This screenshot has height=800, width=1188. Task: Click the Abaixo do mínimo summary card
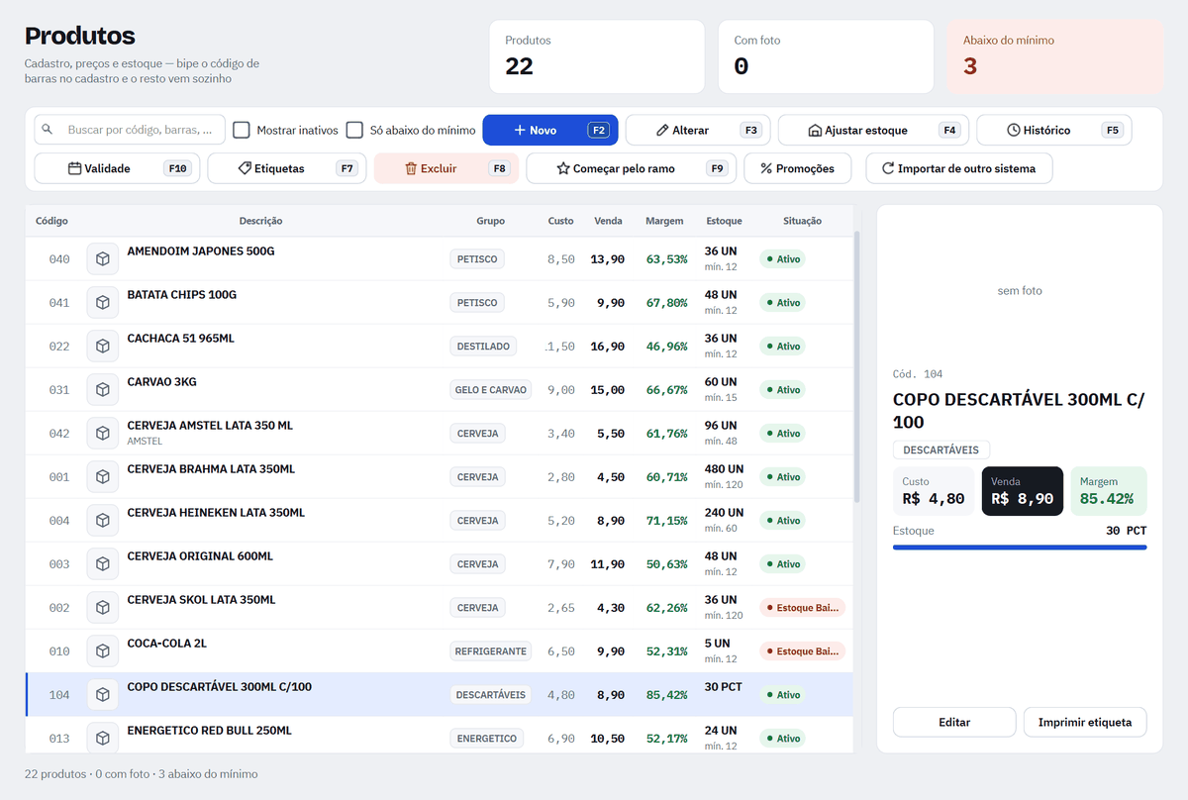pyautogui.click(x=1054, y=56)
